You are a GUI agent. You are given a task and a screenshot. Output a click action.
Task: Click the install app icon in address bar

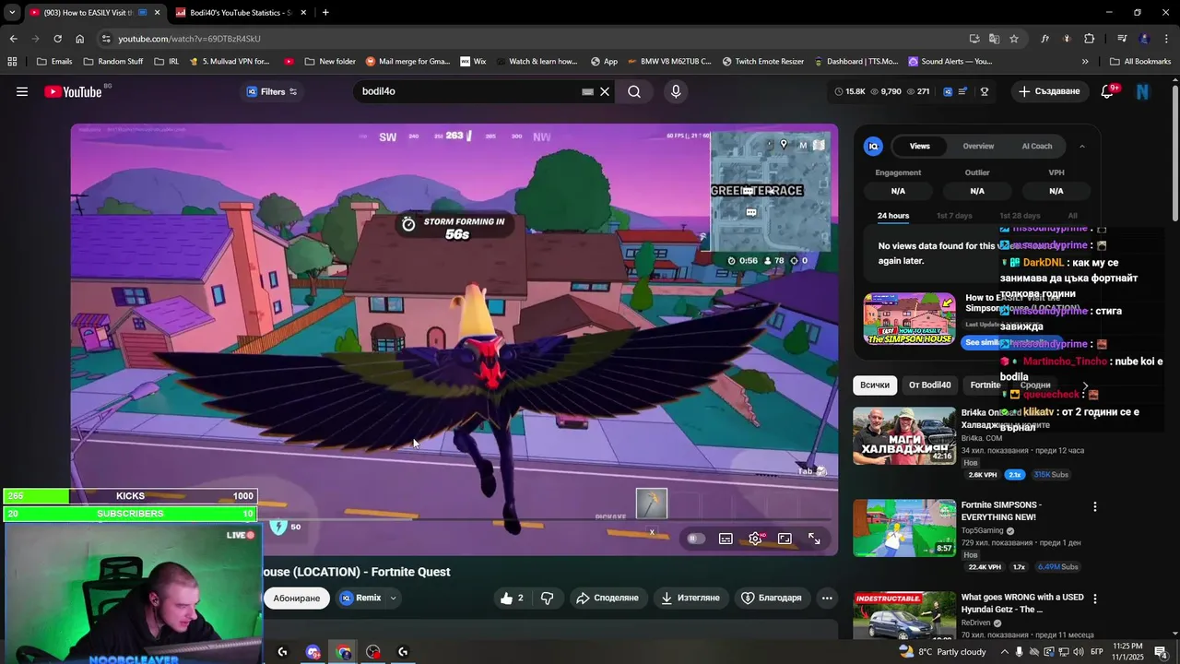tap(974, 39)
